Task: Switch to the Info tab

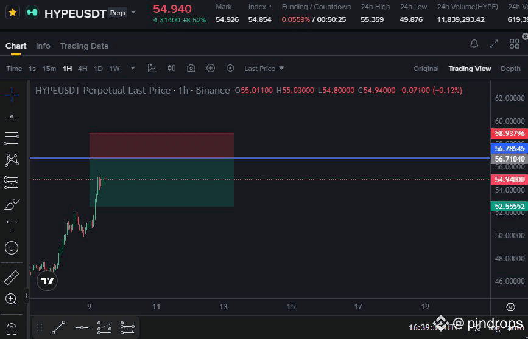Action: pyautogui.click(x=43, y=46)
